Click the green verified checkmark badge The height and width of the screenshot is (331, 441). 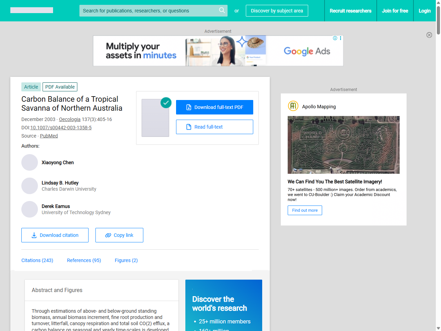(166, 102)
